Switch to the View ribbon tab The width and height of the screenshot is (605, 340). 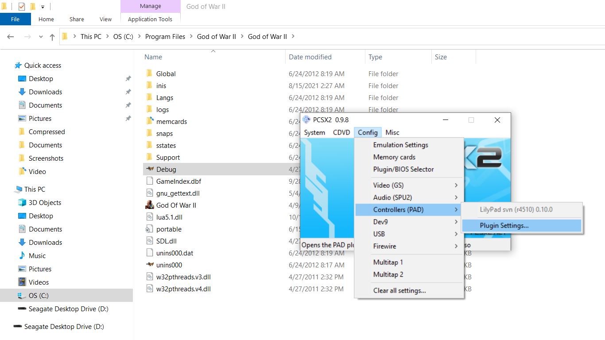pos(105,19)
